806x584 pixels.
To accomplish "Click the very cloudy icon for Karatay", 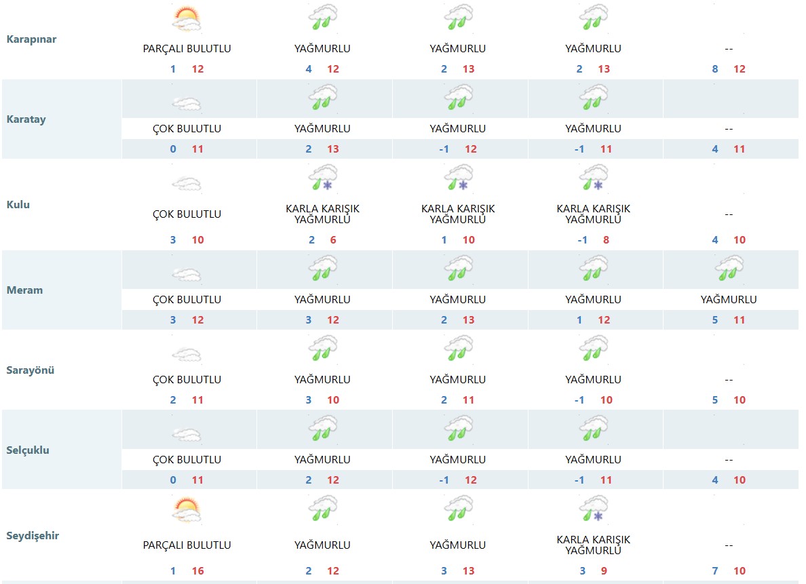I will point(187,104).
